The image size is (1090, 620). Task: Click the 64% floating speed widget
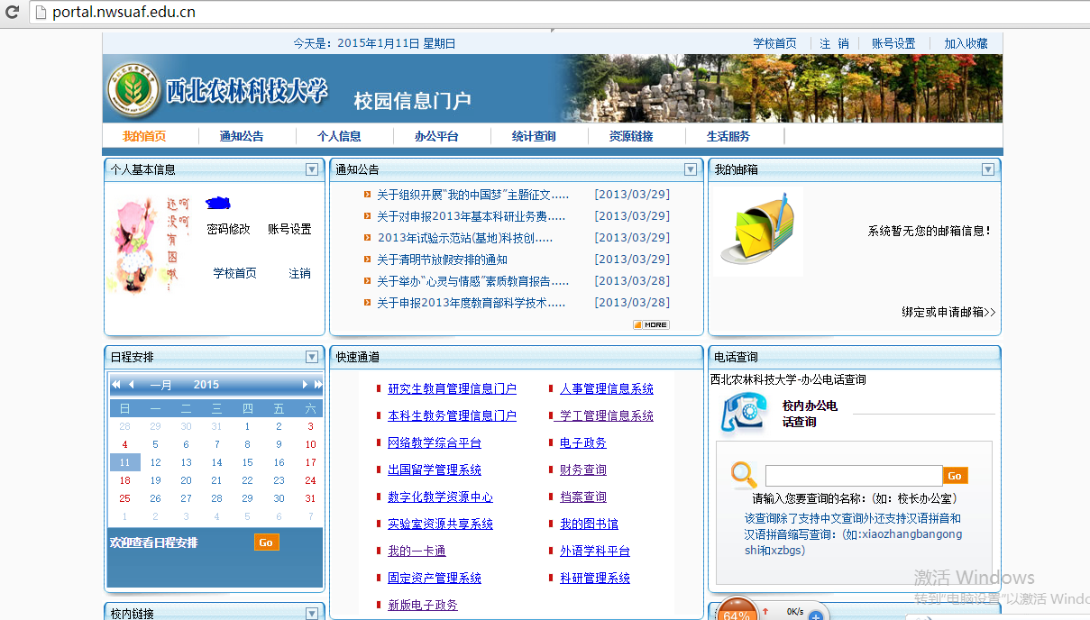pos(737,610)
